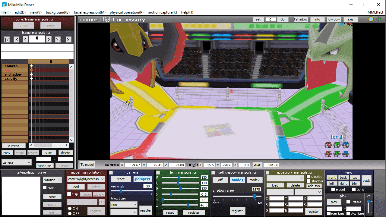Open the rotation interpolation dropdown
The image size is (386, 217).
click(52, 180)
